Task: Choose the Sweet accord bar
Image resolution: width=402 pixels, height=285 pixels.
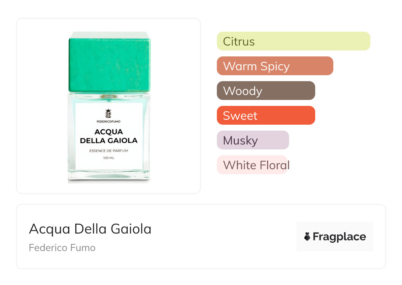Action: pos(266,115)
